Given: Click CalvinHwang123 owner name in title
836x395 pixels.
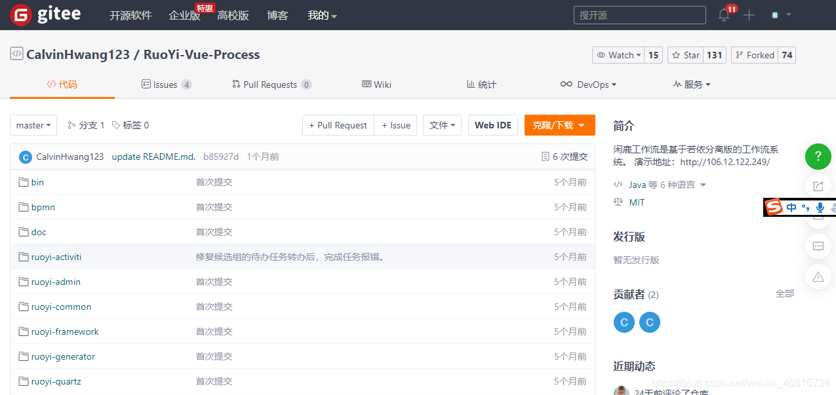Looking at the screenshot, I should coord(78,54).
